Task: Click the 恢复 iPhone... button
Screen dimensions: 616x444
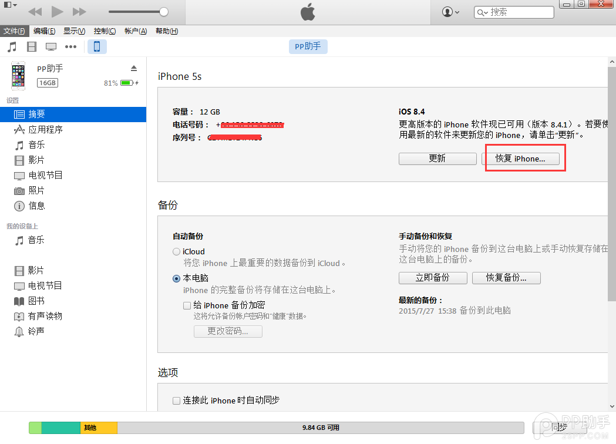Action: [520, 159]
